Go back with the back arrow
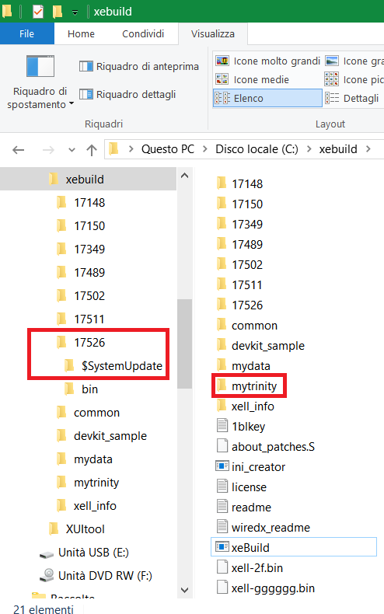The height and width of the screenshot is (614, 384). click(19, 149)
